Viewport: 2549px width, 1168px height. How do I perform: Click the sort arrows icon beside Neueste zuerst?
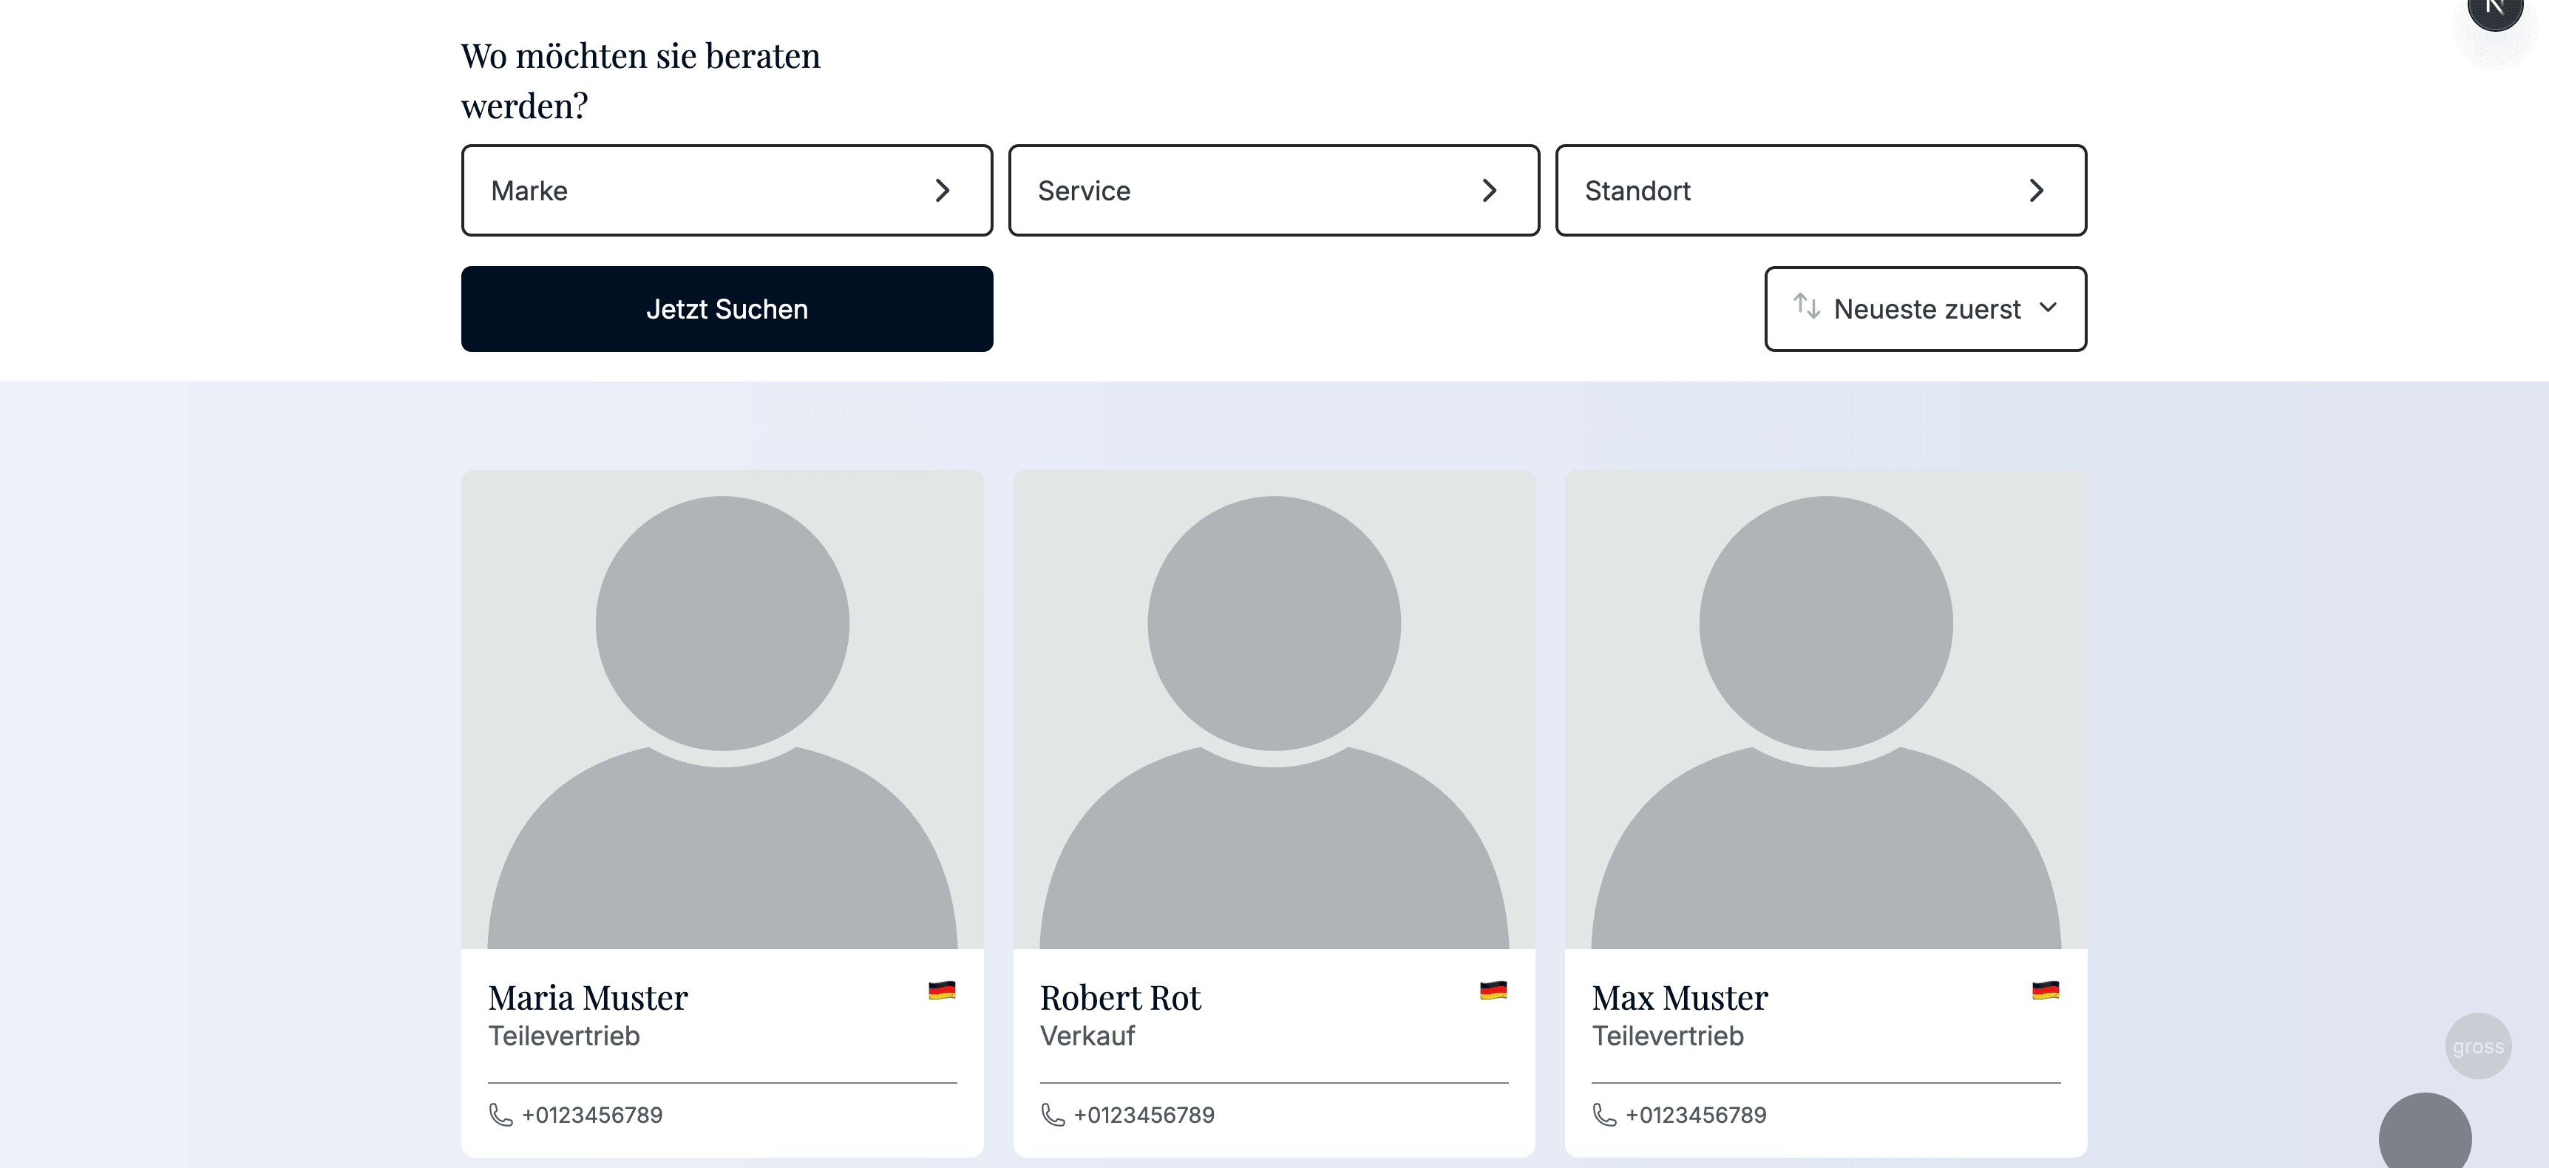(x=1806, y=309)
